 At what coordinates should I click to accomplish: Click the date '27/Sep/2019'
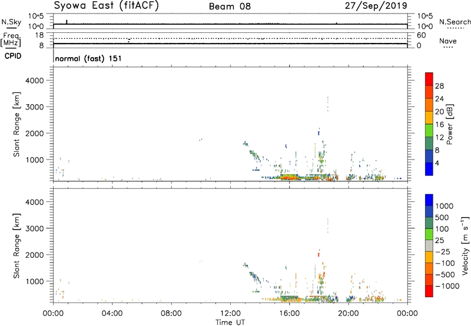coord(376,6)
